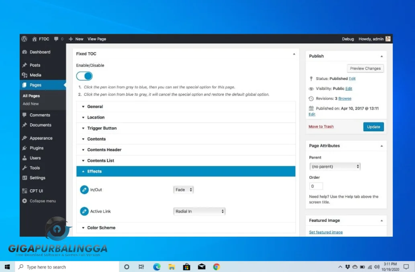The height and width of the screenshot is (272, 415).
Task: Click the Windows Start button
Action: 7,267
